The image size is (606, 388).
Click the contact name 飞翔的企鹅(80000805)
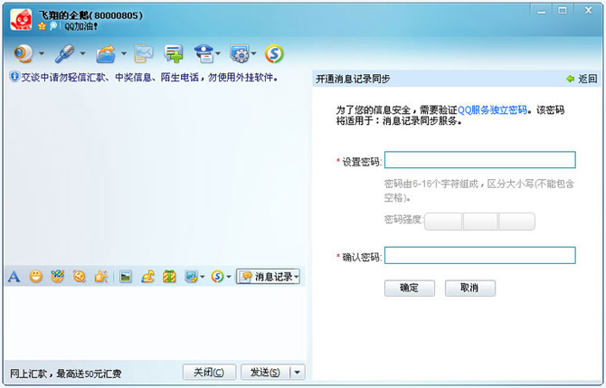click(x=90, y=15)
